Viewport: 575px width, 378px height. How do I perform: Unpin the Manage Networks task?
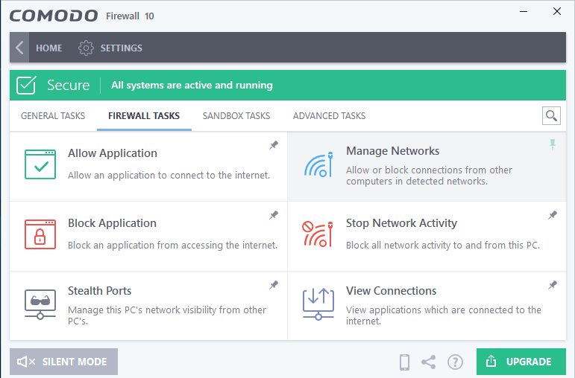coord(553,144)
